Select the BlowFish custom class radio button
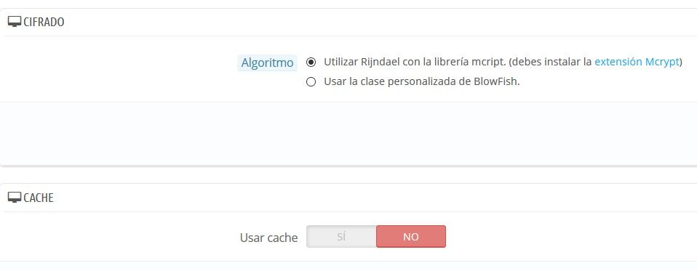697x271 pixels. click(311, 82)
